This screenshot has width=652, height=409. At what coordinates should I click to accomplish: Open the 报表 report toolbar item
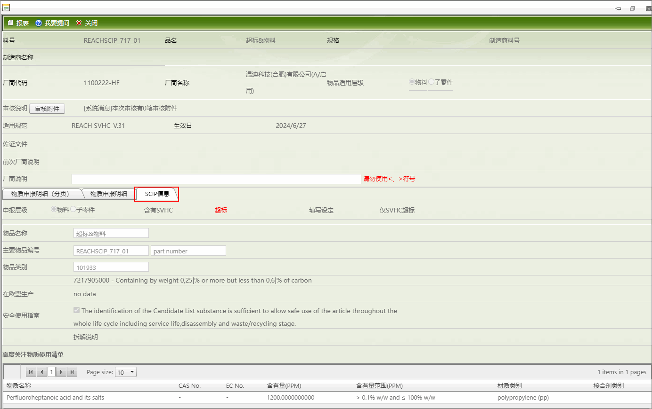click(x=18, y=23)
